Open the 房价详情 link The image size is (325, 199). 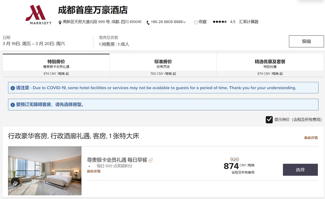pyautogui.click(x=94, y=171)
